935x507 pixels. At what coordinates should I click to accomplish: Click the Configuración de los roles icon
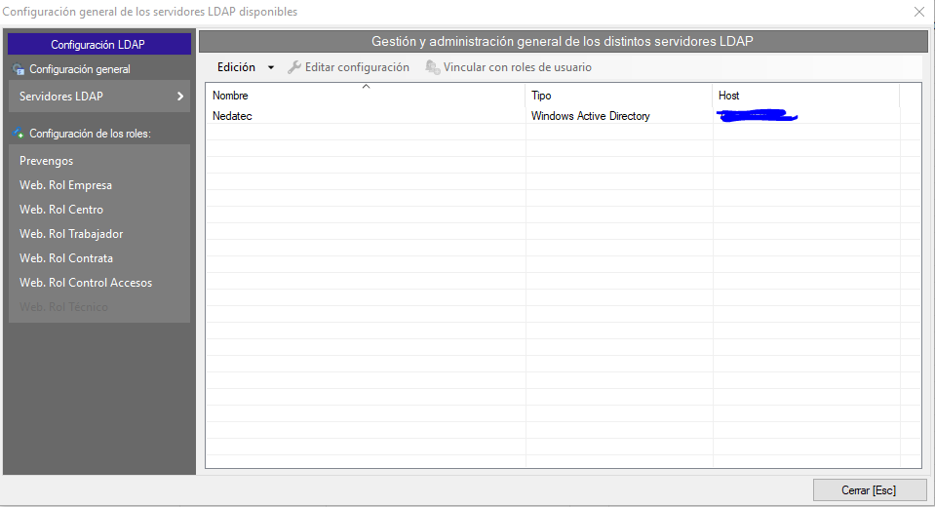[x=19, y=134]
